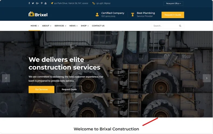The image size is (213, 134).
Task: Focus the Search input field
Action: (167, 26)
